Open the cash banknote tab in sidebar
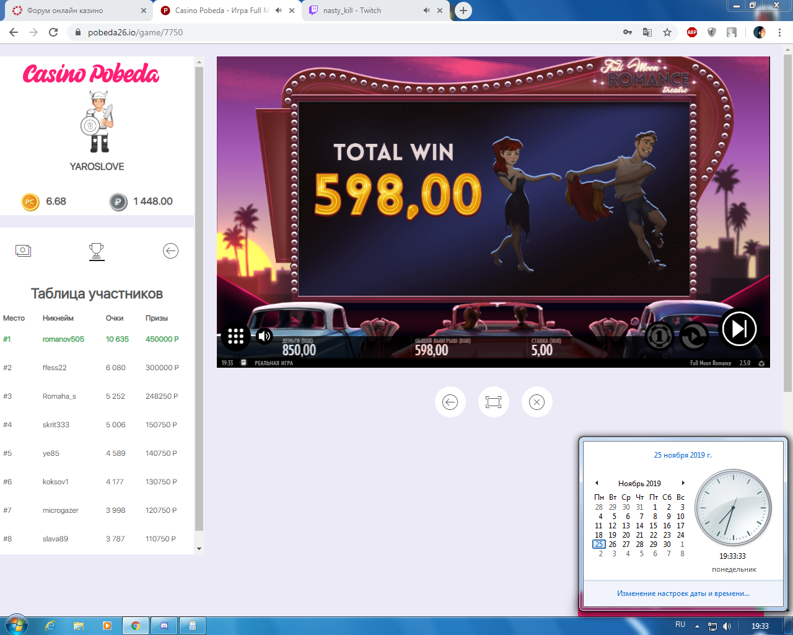Image resolution: width=793 pixels, height=635 pixels. pyautogui.click(x=23, y=251)
